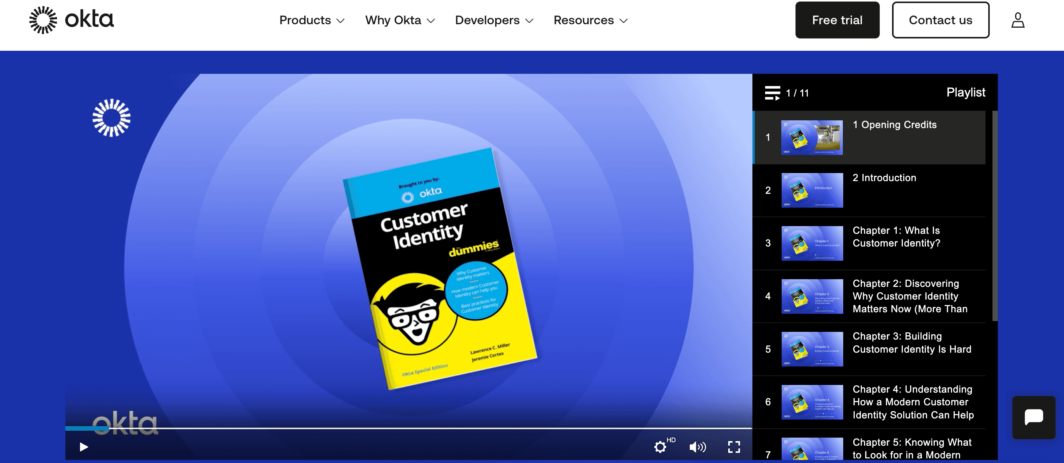The width and height of the screenshot is (1064, 463).
Task: Seek along the video progress bar
Action: (x=409, y=428)
